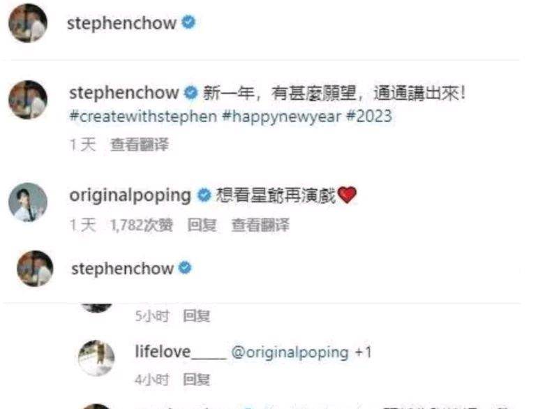Click verified badge on lower stephenchow header

click(185, 267)
